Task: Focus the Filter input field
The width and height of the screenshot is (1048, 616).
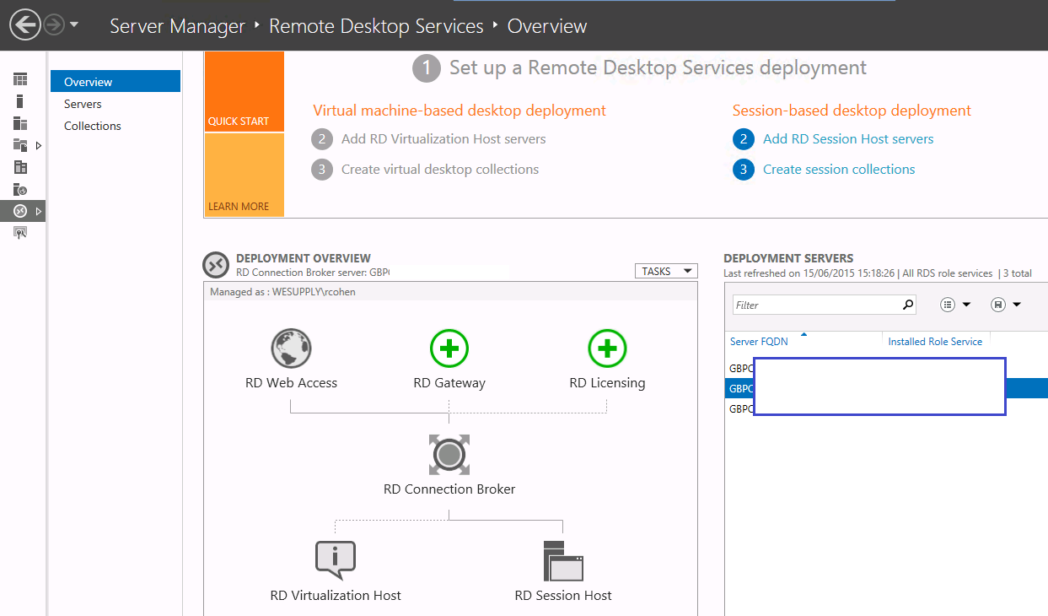Action: click(824, 305)
